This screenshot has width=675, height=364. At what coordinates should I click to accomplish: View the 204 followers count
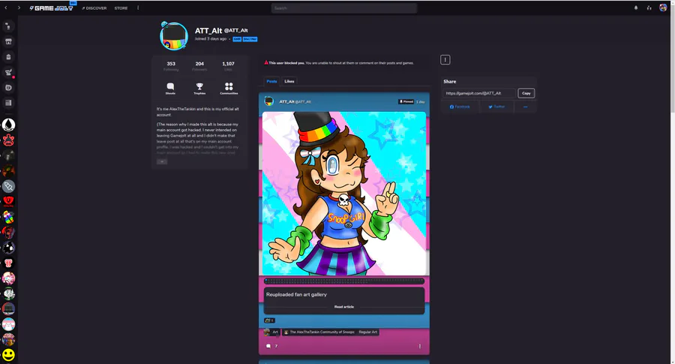199,66
